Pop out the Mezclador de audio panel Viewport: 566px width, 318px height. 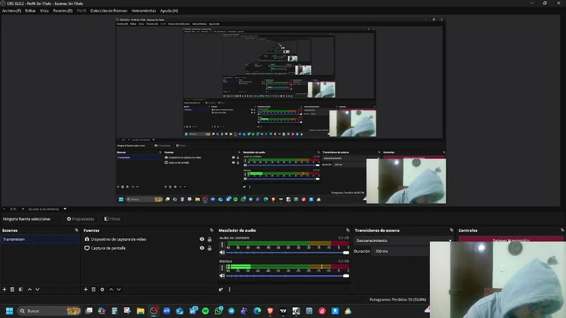(348, 230)
